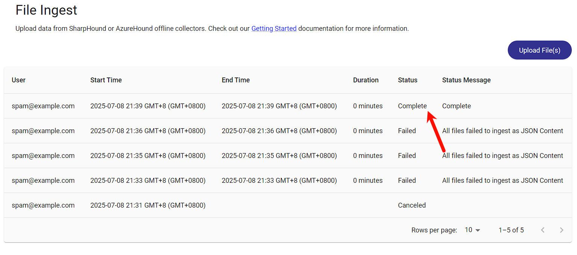Screen dimensions: 577x255
Task: Click the Start Time column header
Action: click(106, 80)
